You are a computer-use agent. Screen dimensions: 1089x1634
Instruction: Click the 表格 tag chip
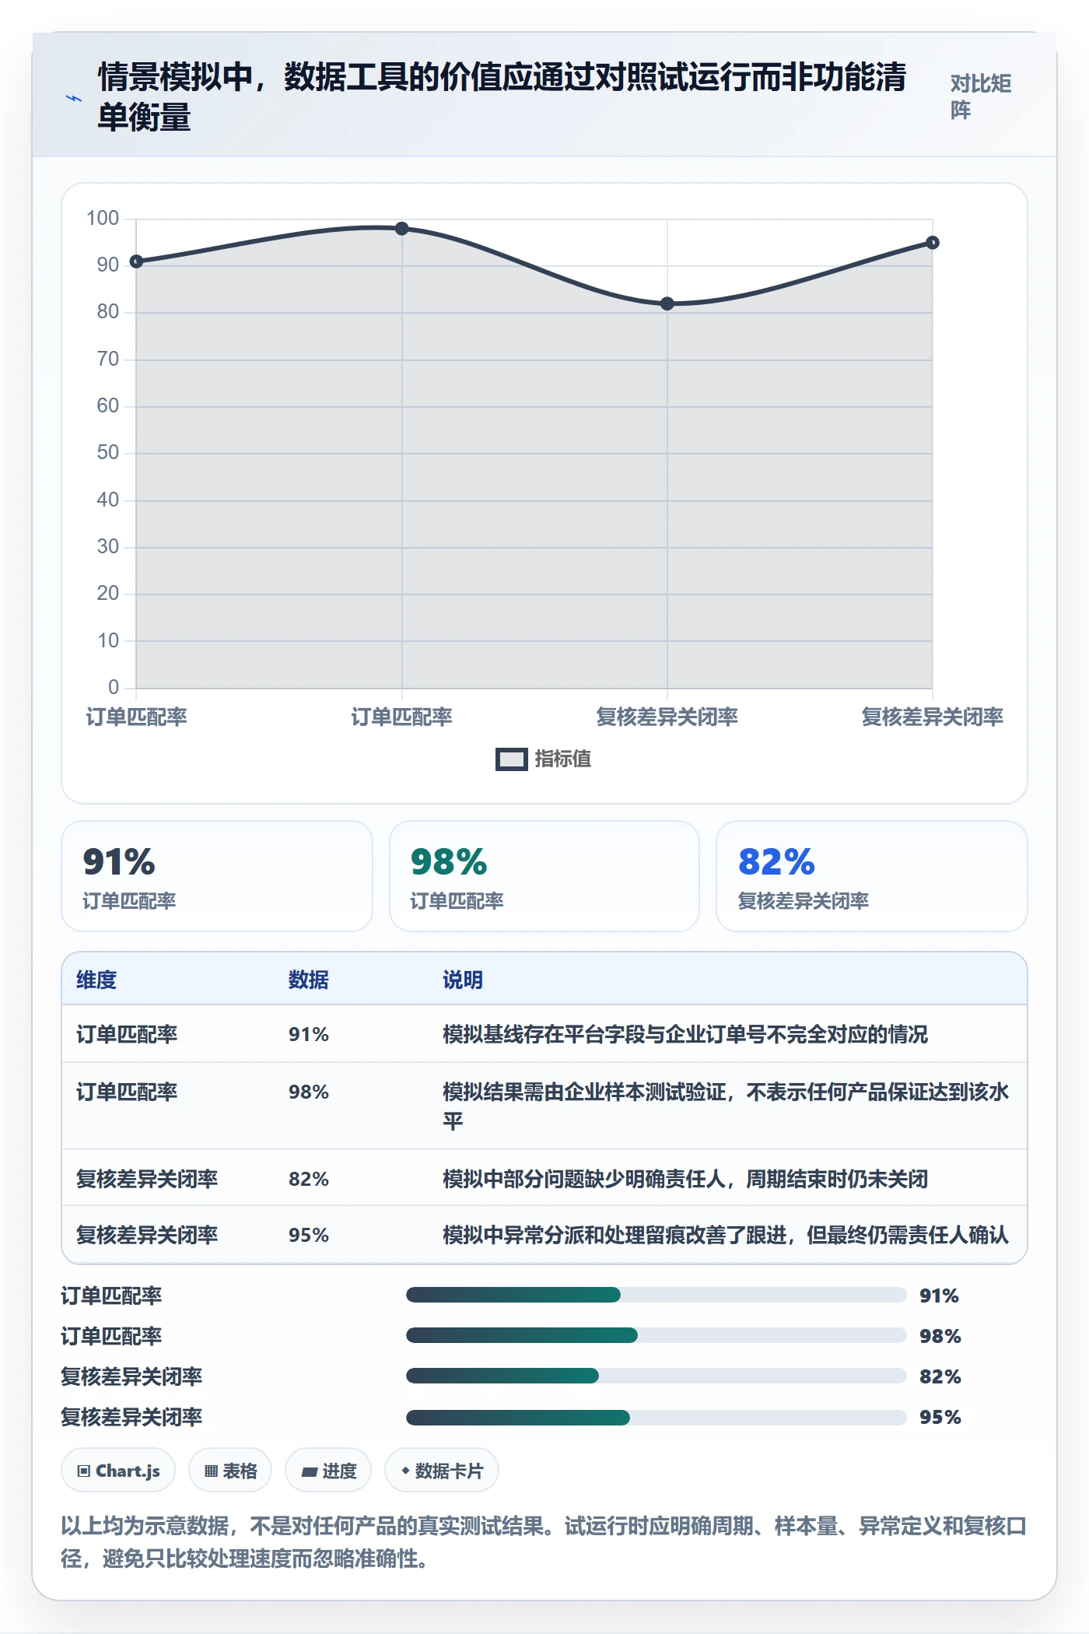230,1471
